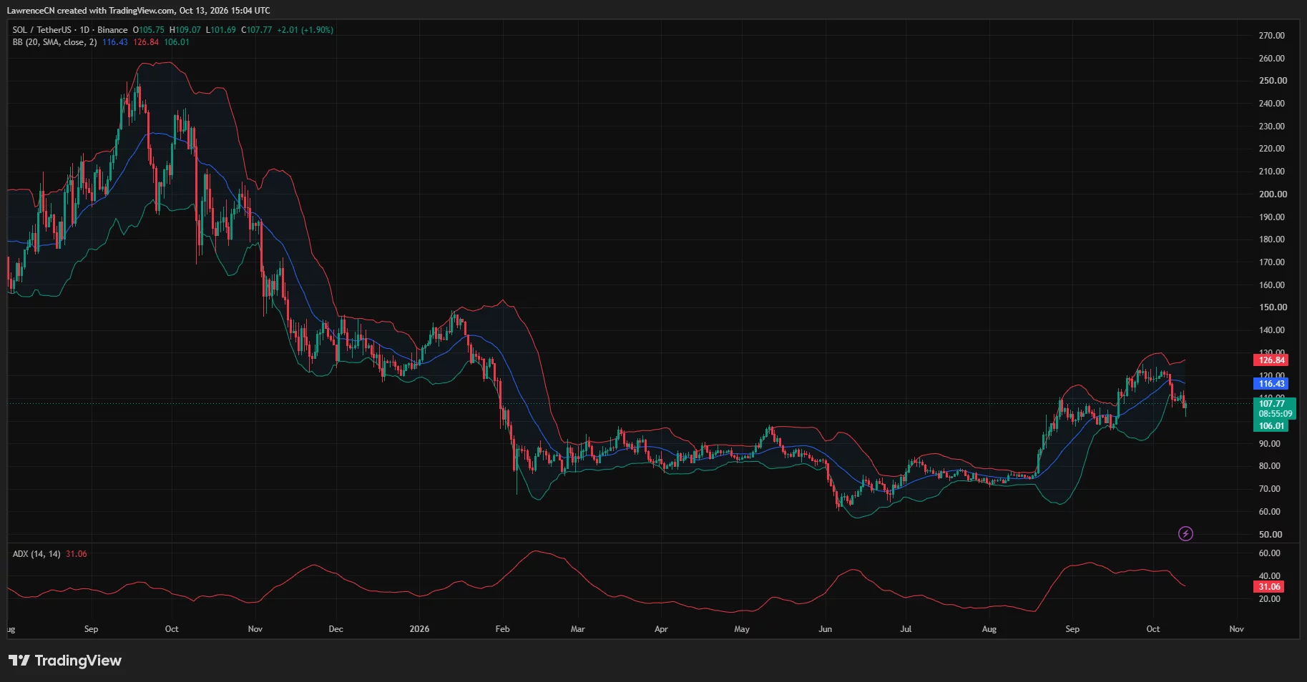The height and width of the screenshot is (682, 1307).
Task: Click the red 126.84 upper band price tag
Action: pos(1271,360)
